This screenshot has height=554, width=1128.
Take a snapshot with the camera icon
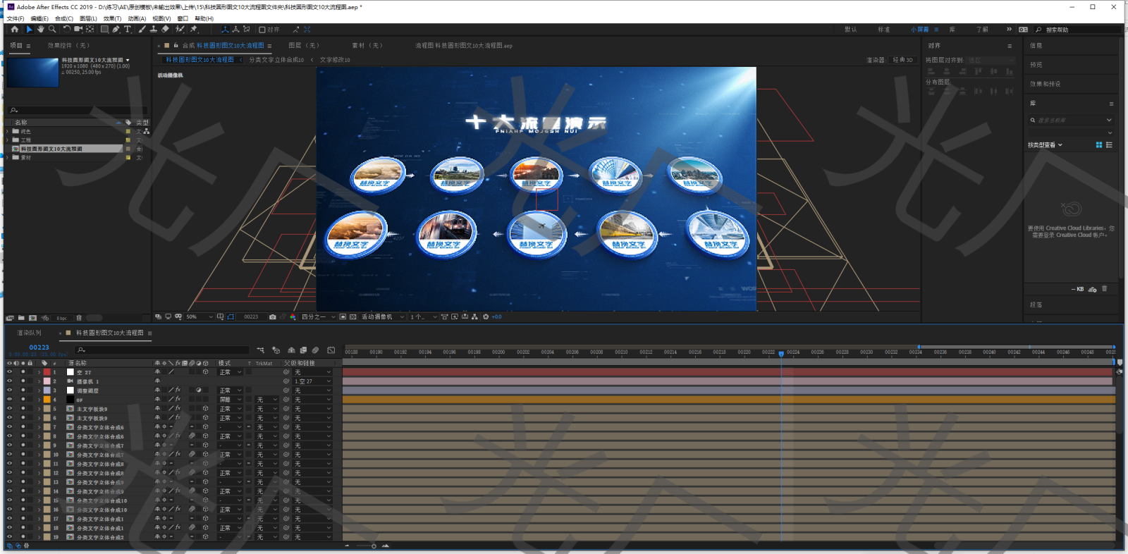coord(273,317)
